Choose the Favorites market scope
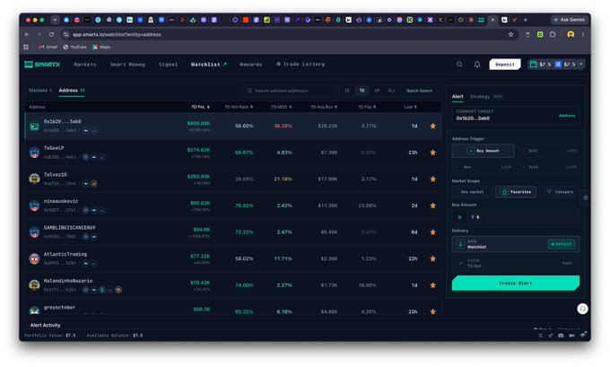 point(516,192)
